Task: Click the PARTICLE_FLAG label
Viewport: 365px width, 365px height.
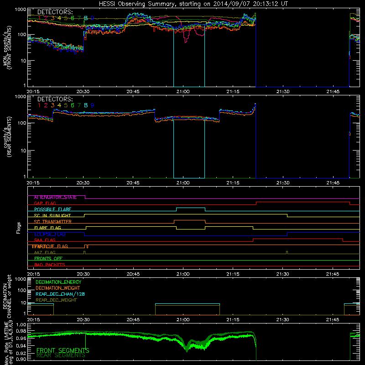Action: click(x=50, y=246)
